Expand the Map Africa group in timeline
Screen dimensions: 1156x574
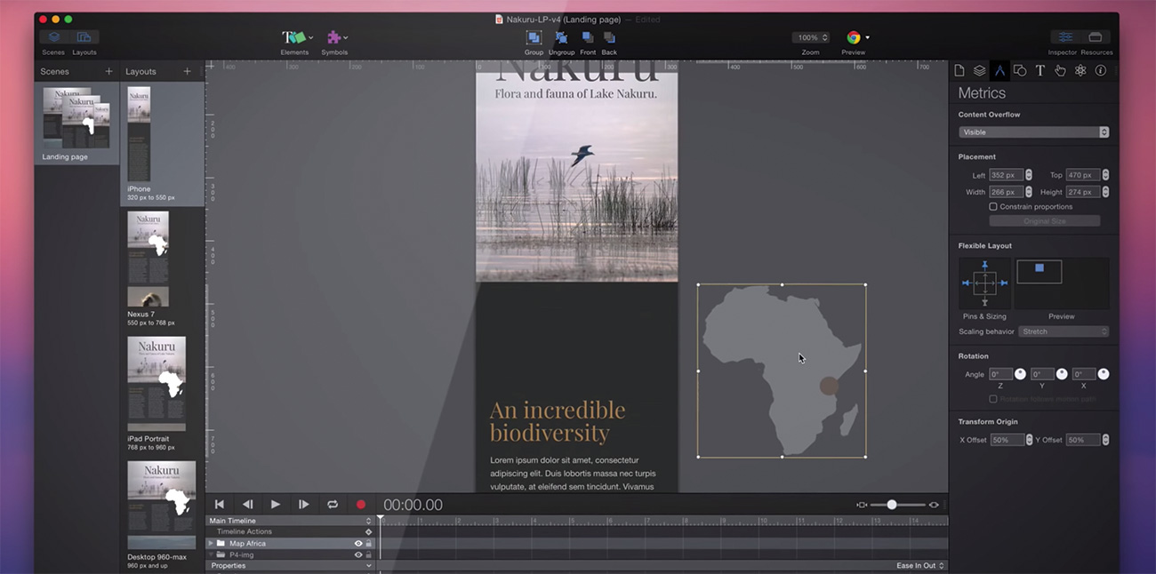212,544
